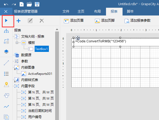Open the 文件 menu tab

click(66, 11)
